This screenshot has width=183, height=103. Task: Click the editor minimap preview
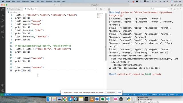coord(100,15)
